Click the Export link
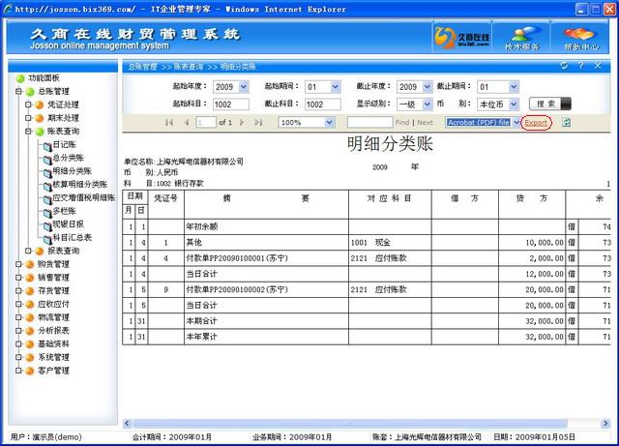619x446 pixels. point(536,123)
